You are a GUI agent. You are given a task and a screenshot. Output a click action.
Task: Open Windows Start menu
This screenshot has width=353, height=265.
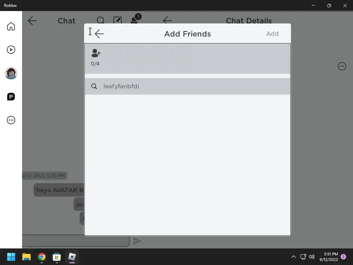(11, 257)
